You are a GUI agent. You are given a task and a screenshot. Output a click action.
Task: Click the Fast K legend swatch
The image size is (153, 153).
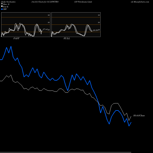click(x=2, y=6)
